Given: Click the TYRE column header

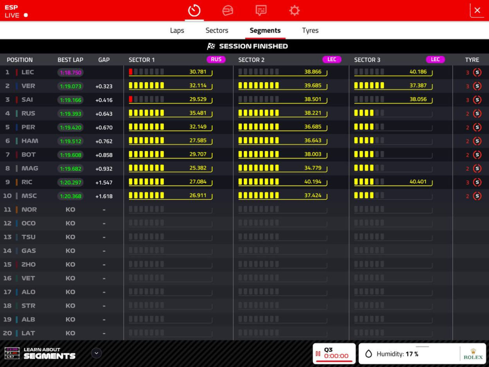Looking at the screenshot, I should [472, 60].
